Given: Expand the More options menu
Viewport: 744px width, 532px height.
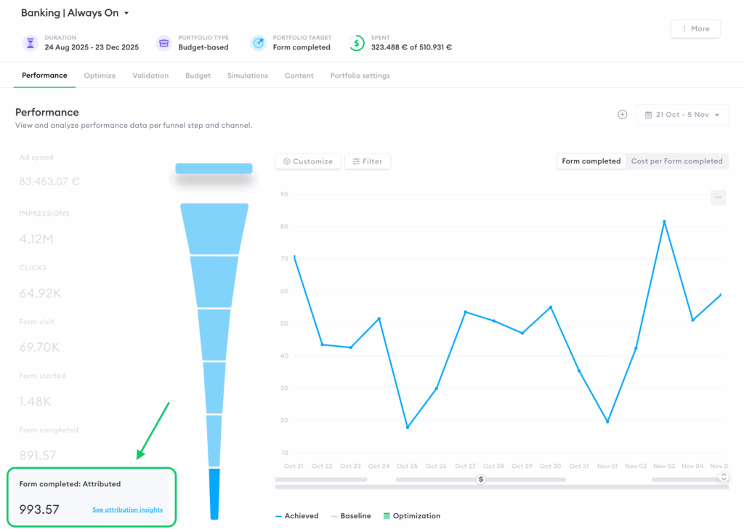Looking at the screenshot, I should tap(695, 28).
